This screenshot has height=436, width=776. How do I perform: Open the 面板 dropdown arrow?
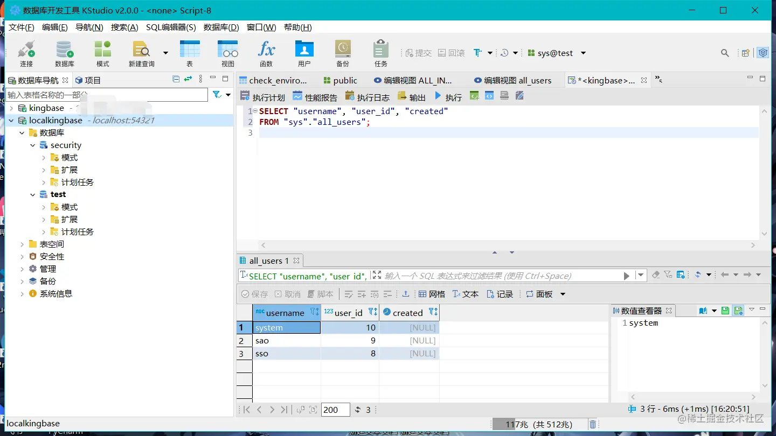click(563, 294)
